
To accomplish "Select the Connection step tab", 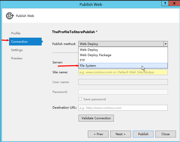I will pyautogui.click(x=25, y=42).
